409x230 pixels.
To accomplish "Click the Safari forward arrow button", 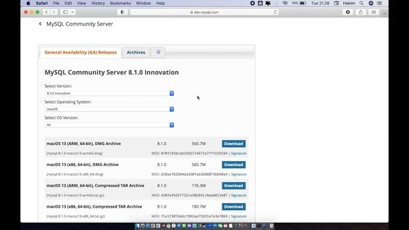I will click(x=54, y=12).
